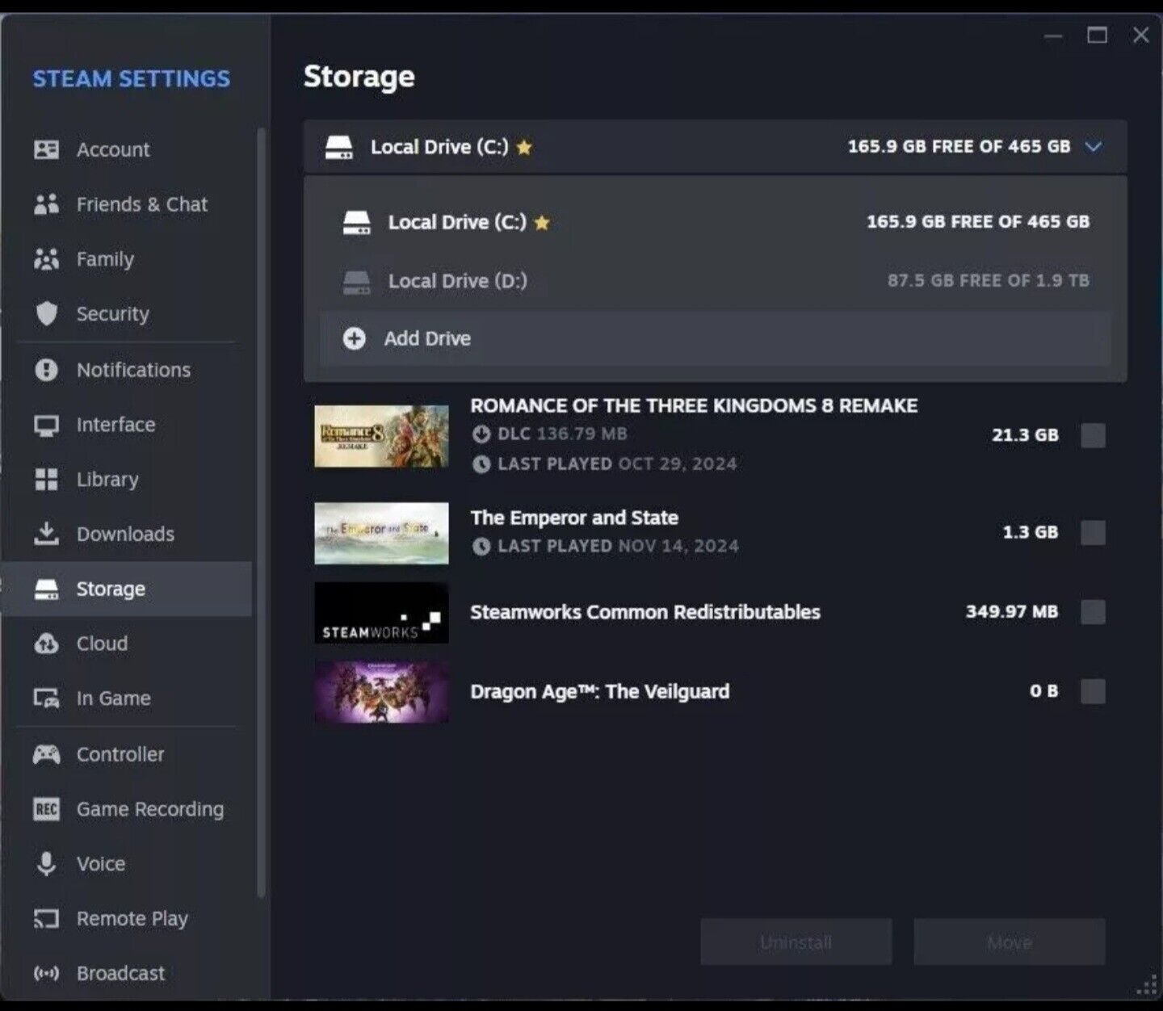Tick the checkbox for The Emperor and State
This screenshot has height=1011, width=1163.
coord(1093,532)
